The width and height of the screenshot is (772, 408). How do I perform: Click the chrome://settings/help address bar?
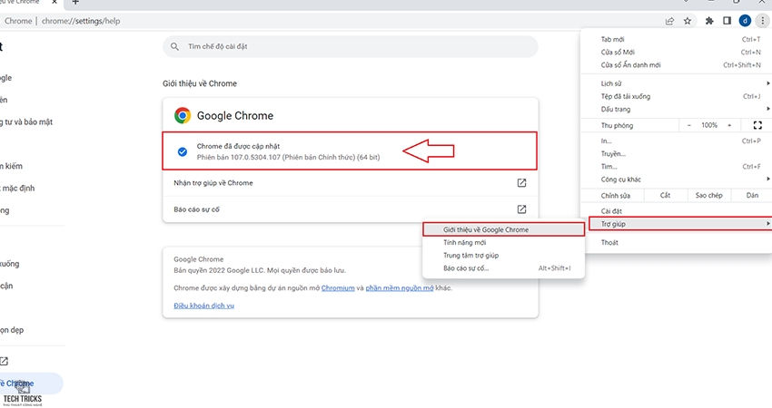(81, 21)
